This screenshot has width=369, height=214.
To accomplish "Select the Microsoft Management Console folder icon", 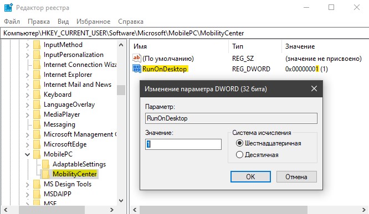I will [37, 134].
